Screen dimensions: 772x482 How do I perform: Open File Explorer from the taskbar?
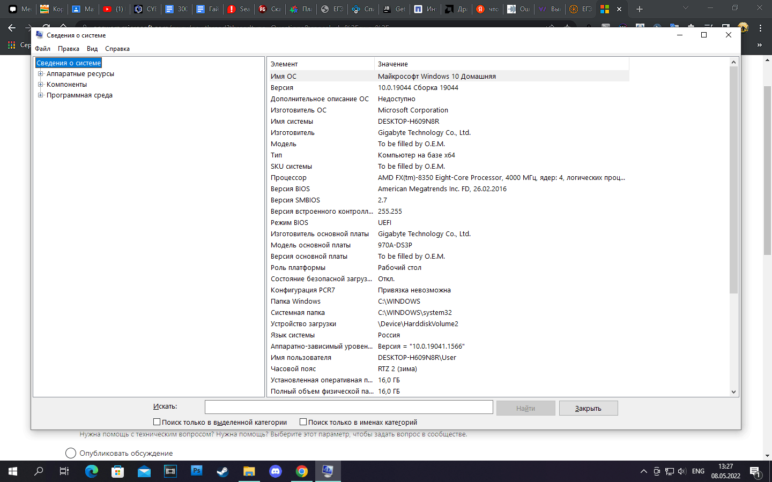(x=249, y=471)
